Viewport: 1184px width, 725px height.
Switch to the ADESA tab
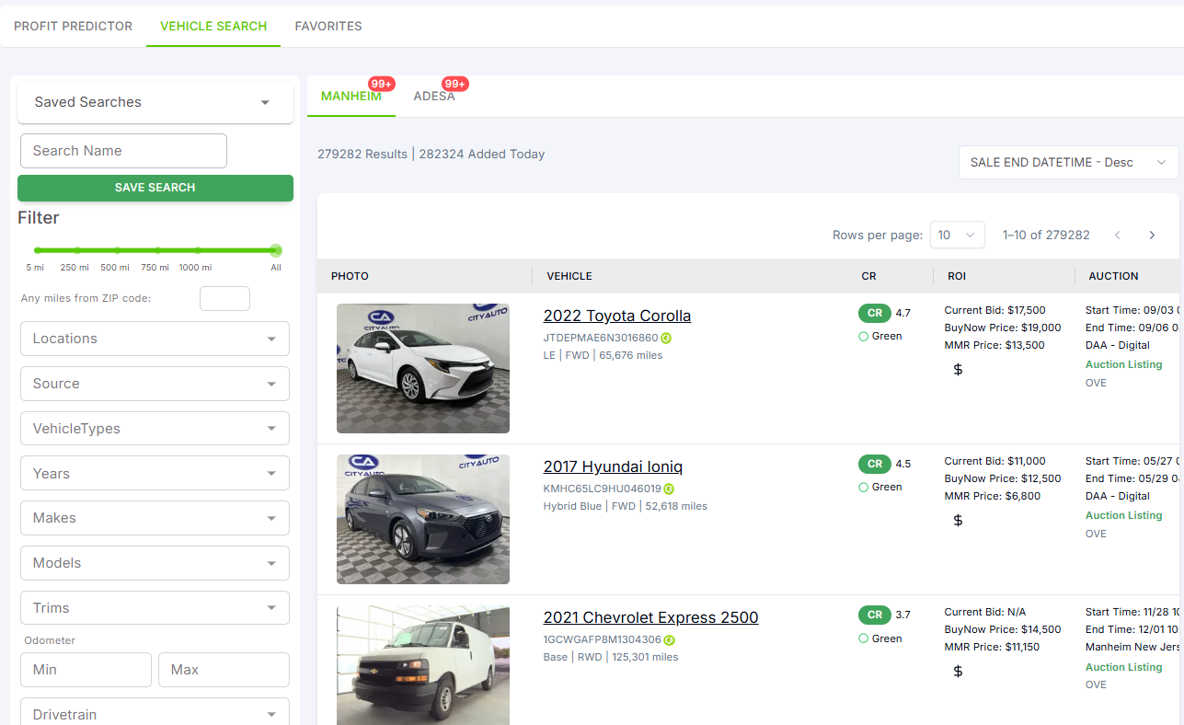tap(434, 97)
